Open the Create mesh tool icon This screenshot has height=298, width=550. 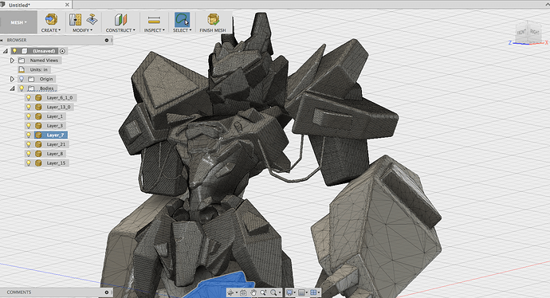[x=51, y=19]
